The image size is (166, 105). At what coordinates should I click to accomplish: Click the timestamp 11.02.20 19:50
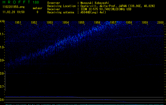pos(13,12)
